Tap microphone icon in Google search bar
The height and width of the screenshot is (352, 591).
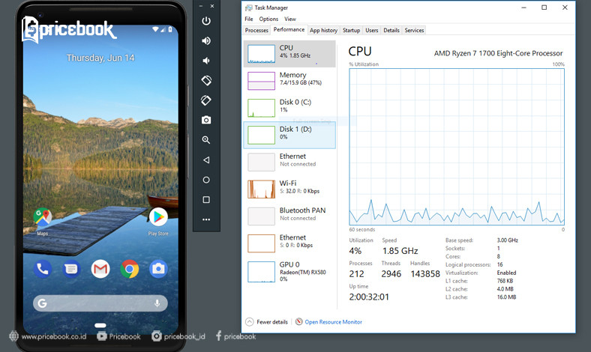coord(157,303)
